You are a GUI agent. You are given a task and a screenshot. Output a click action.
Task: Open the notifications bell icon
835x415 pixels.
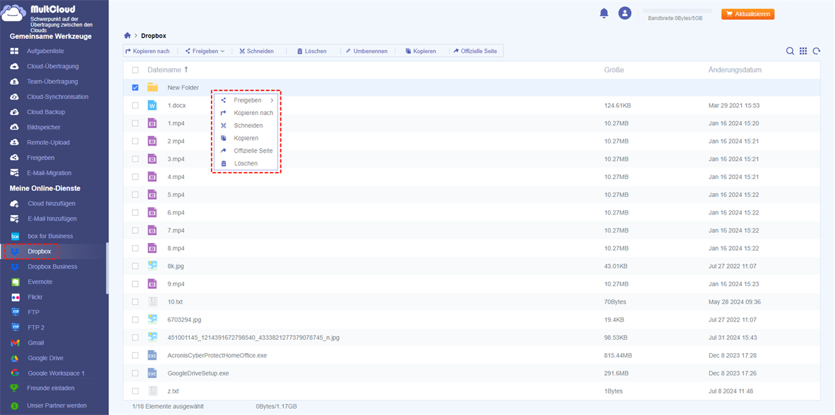point(604,13)
